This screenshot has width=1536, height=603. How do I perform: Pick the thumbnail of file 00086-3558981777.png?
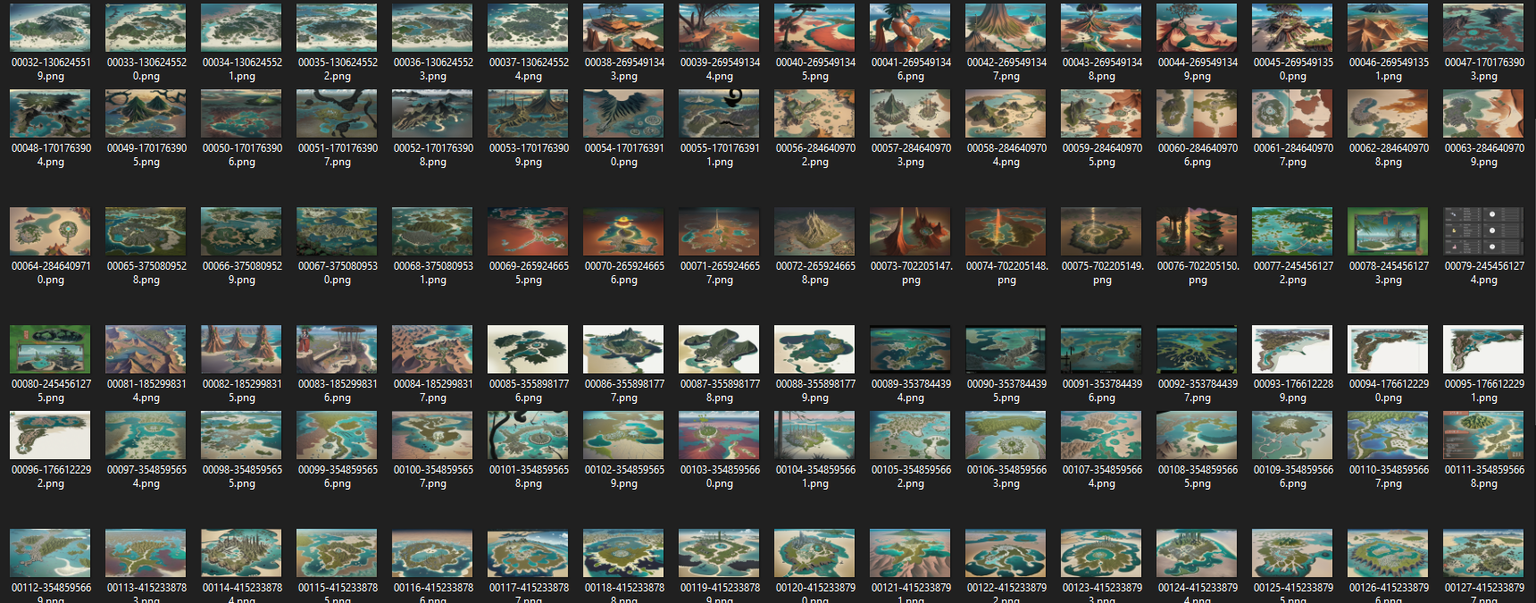click(623, 348)
